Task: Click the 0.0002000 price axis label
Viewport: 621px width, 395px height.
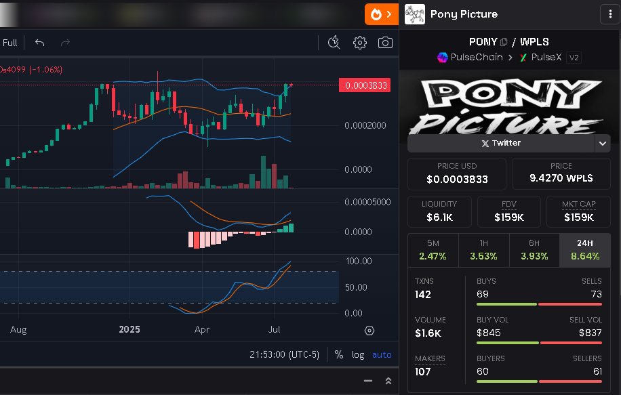Action: [x=365, y=125]
